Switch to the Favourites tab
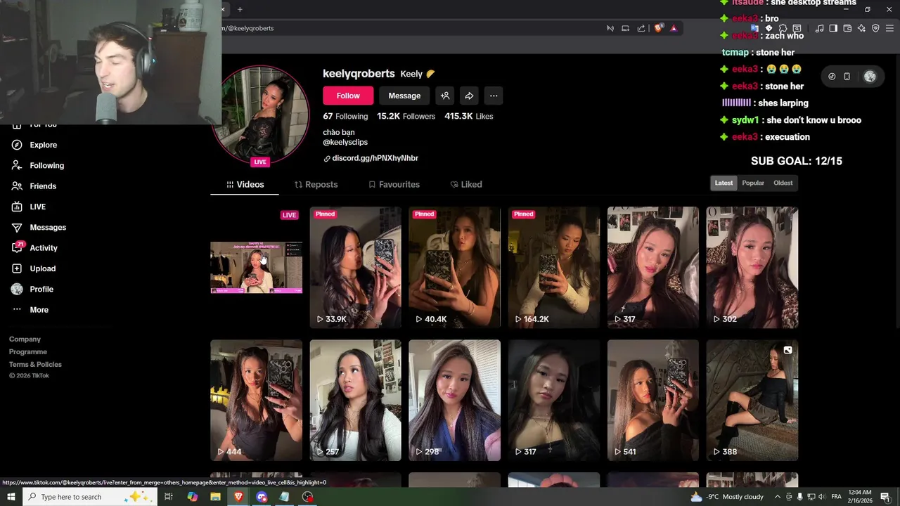Viewport: 900px width, 506px height. coord(394,184)
